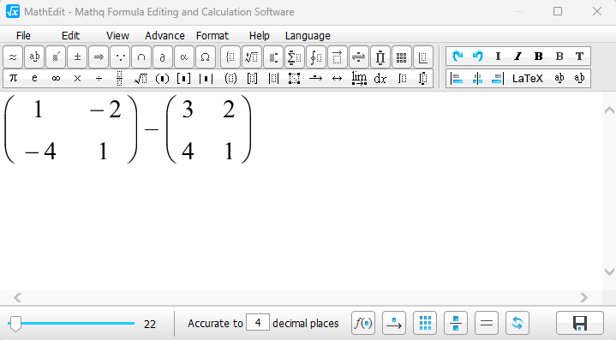
Task: Open the overbar vector templates palette
Action: pyautogui.click(x=337, y=57)
